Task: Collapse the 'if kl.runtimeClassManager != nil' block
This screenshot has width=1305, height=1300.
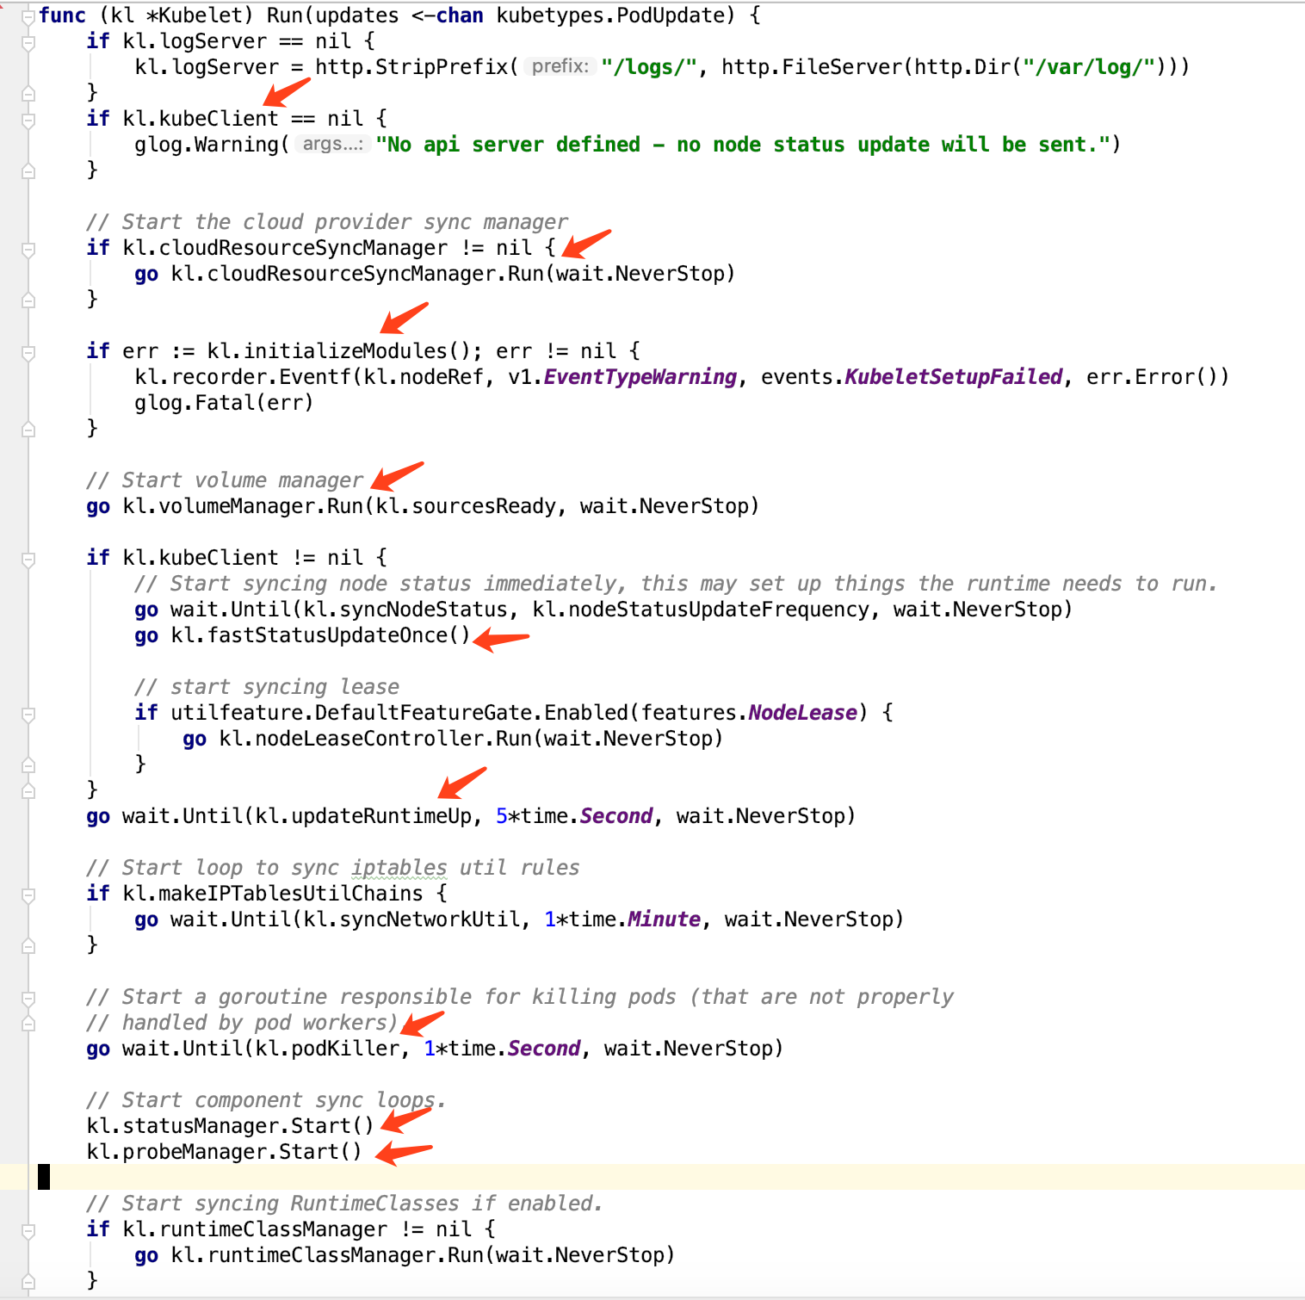Action: pyautogui.click(x=28, y=1230)
